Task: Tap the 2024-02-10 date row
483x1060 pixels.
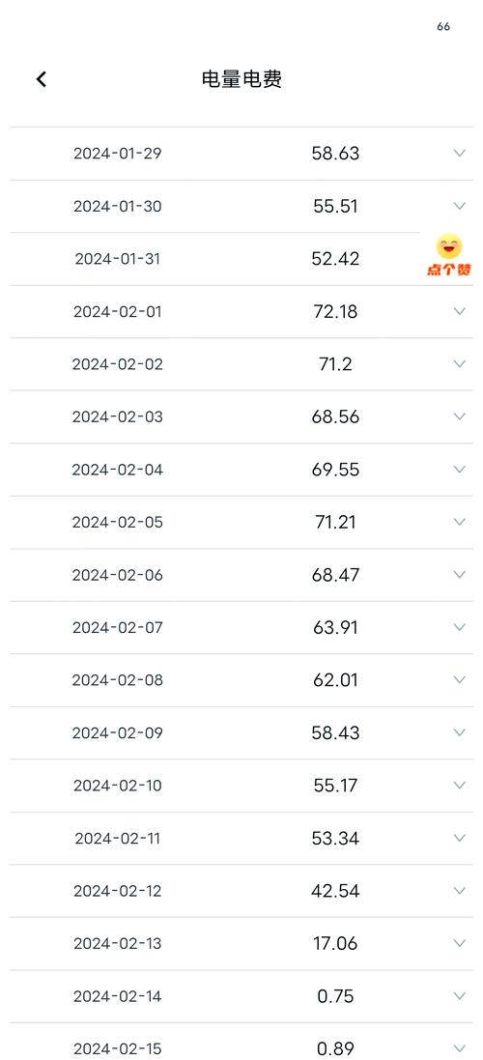Action: coord(241,786)
